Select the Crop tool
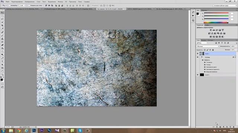The height and width of the screenshot is (133, 238). 2,25
